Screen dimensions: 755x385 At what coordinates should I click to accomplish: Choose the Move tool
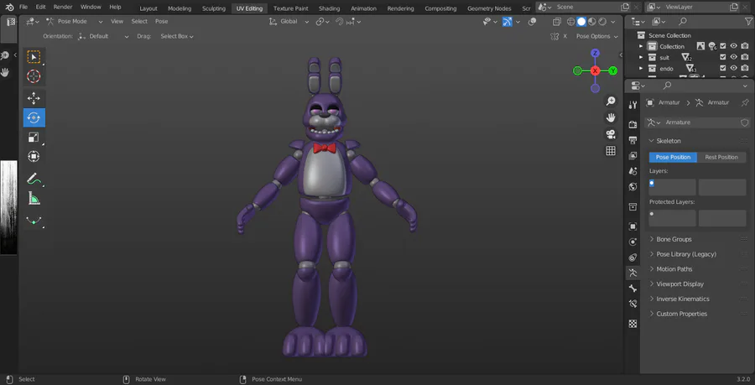(34, 98)
